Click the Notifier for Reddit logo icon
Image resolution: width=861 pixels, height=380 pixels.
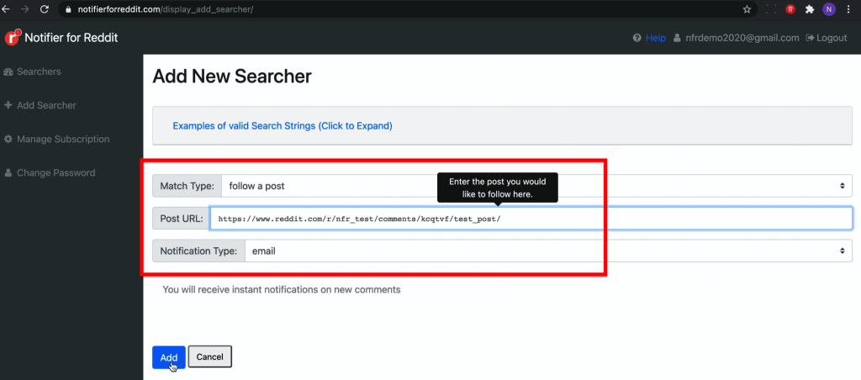[x=13, y=37]
